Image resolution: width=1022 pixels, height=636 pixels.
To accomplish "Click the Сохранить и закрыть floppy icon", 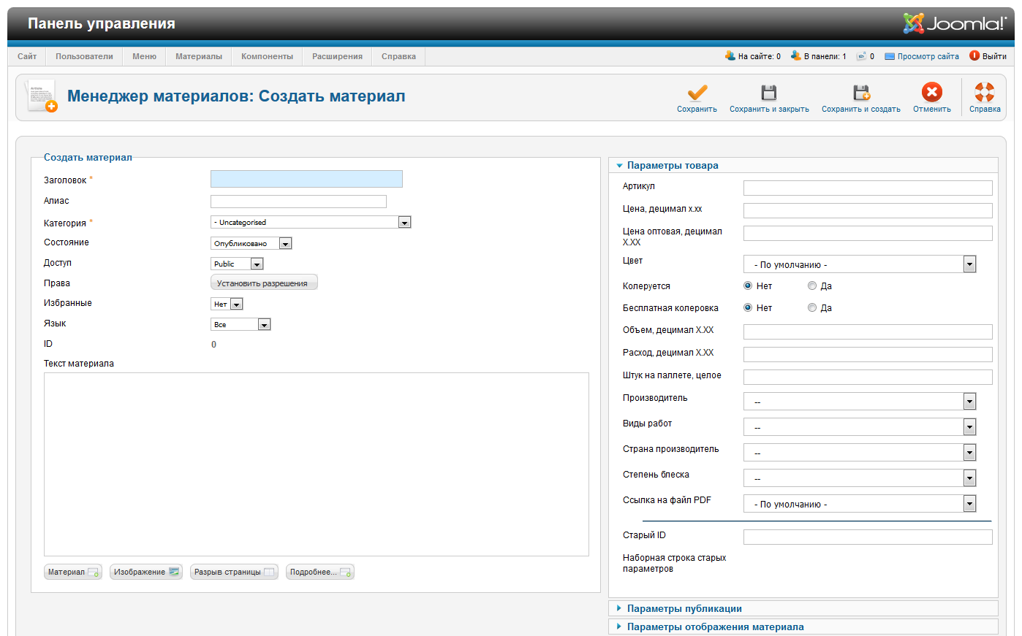I will pyautogui.click(x=769, y=92).
